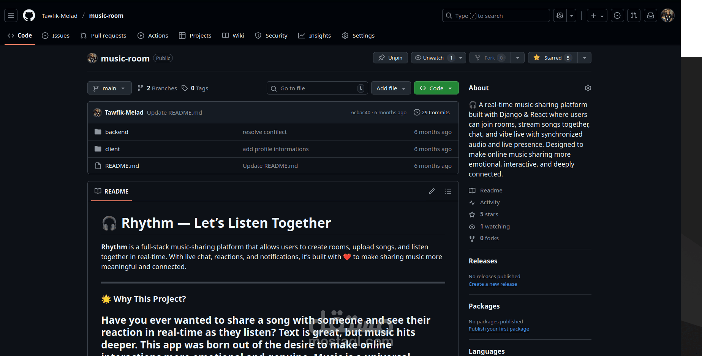This screenshot has height=356, width=702.
Task: Open the 'resolve confilect' commit message
Action: click(x=265, y=132)
